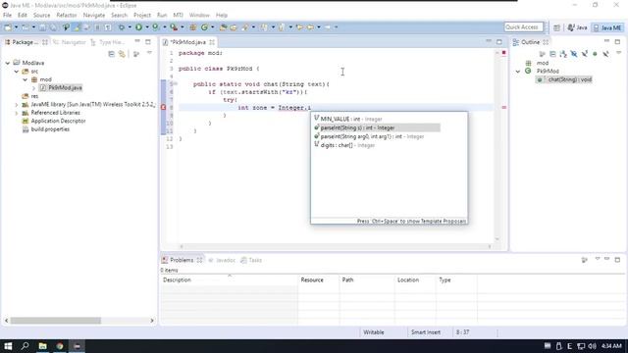Screen dimensions: 628x353
Task: Switch to the Javadoc tab
Action: click(x=222, y=260)
